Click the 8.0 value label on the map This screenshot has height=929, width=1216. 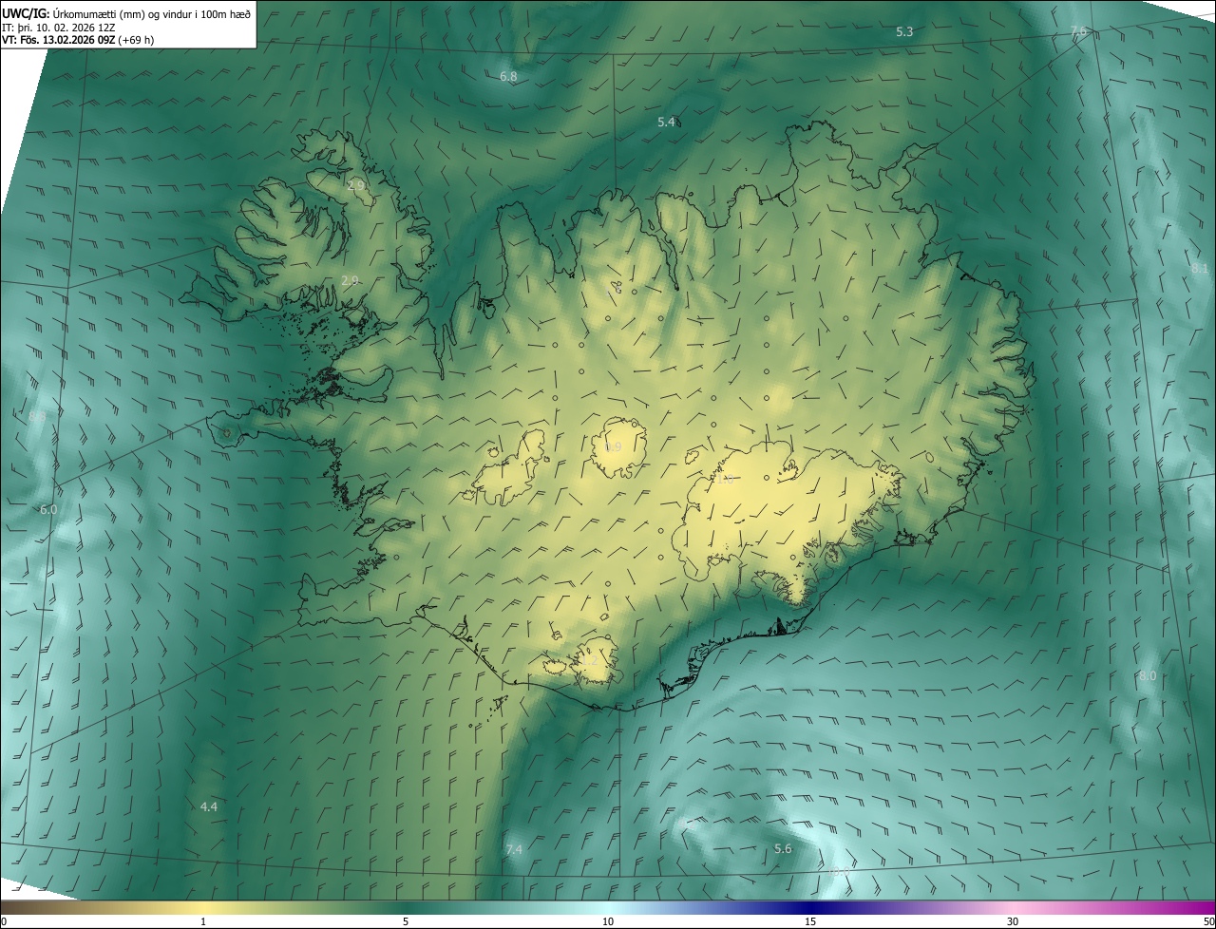1148,675
